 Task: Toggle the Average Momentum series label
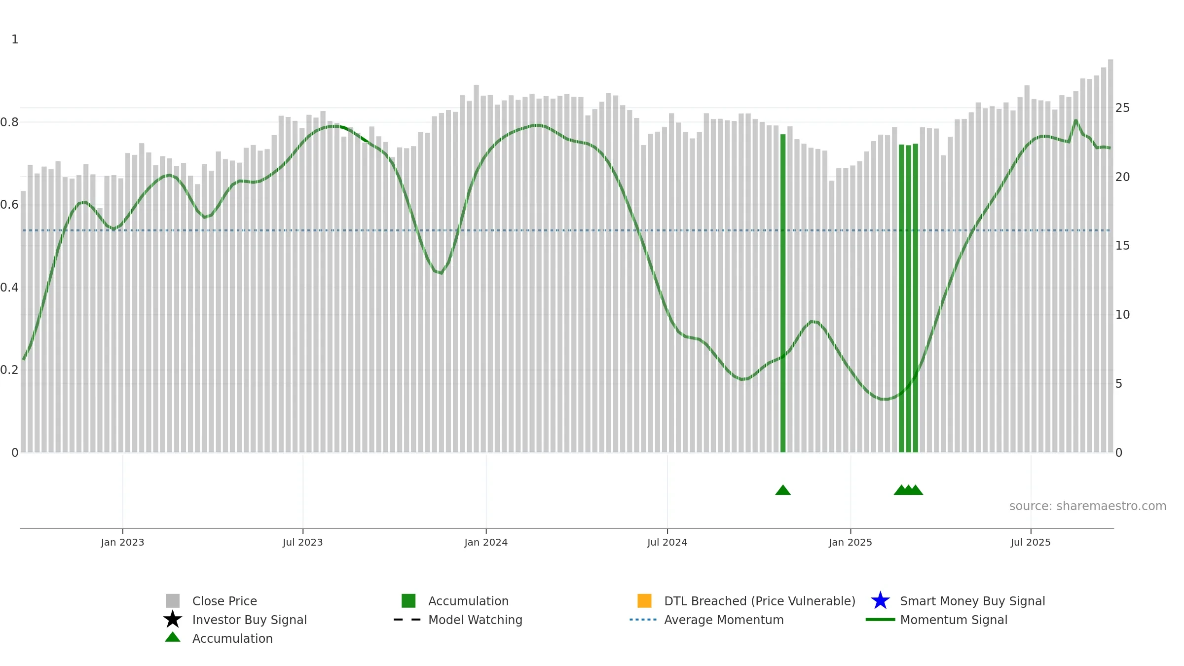tap(724, 620)
